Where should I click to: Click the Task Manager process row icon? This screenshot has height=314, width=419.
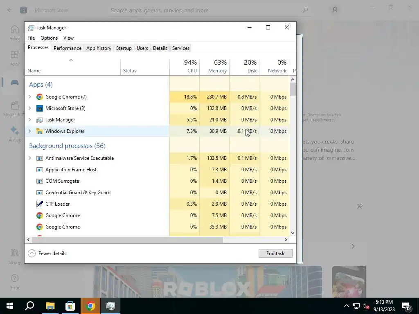click(40, 120)
